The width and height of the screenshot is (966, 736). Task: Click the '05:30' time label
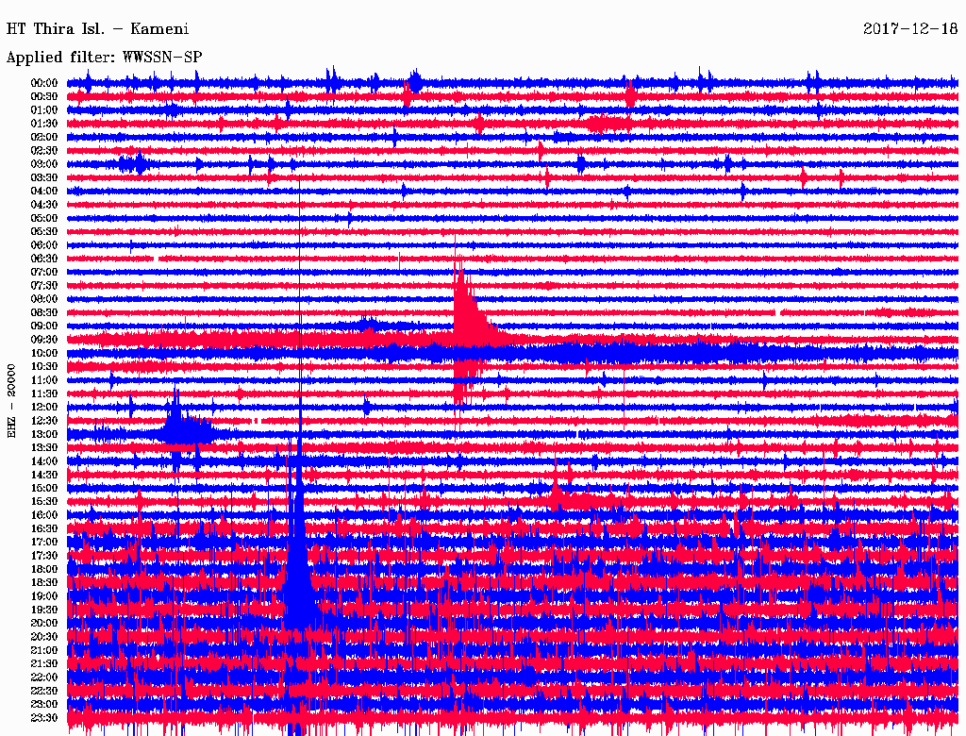coord(44,232)
